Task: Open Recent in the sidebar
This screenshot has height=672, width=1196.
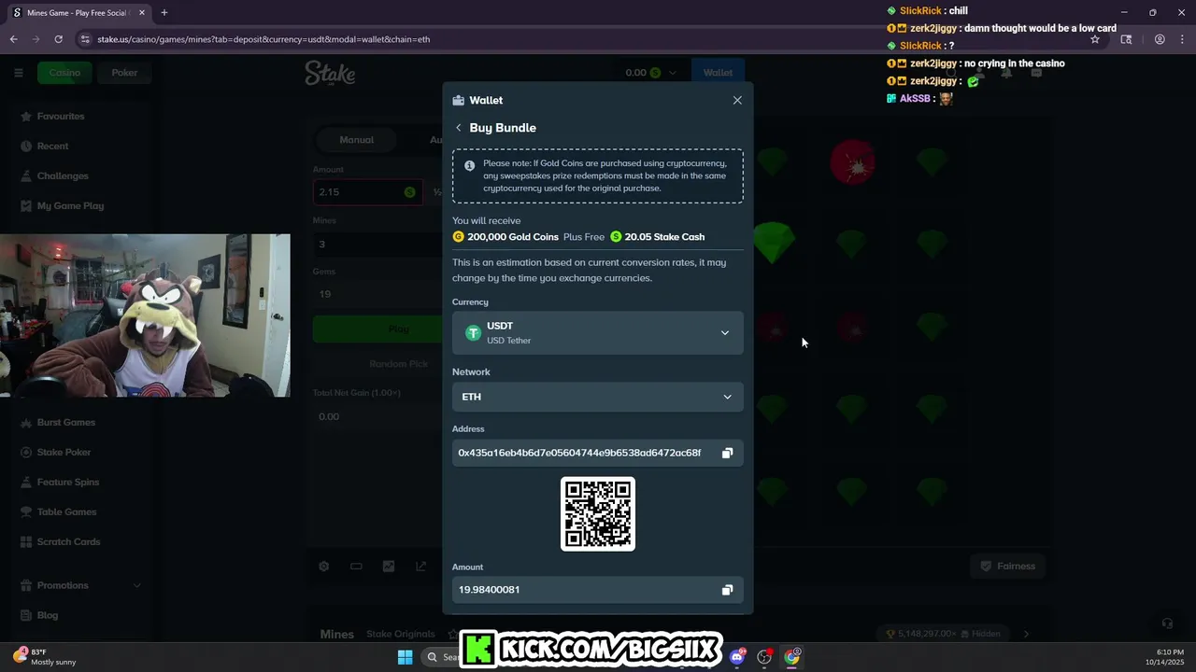Action: [52, 147]
